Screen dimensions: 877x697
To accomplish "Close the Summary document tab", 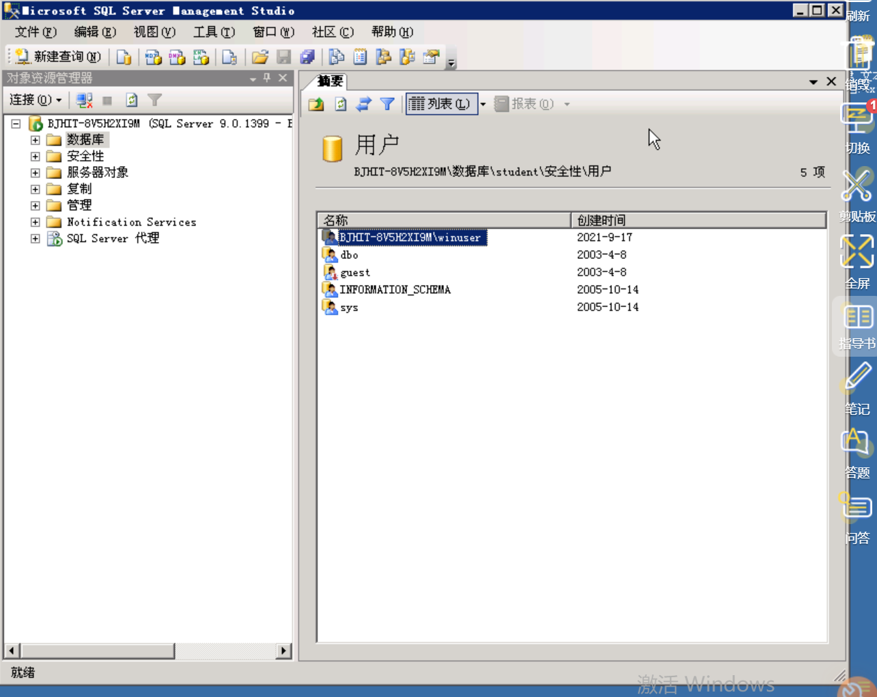I will pyautogui.click(x=831, y=81).
